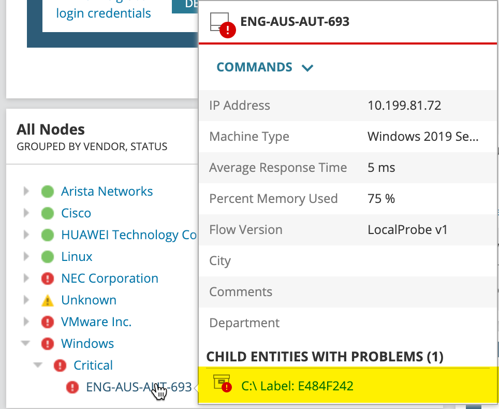The image size is (499, 409).
Task: Open the Cisco vendor link
Action: (x=76, y=213)
